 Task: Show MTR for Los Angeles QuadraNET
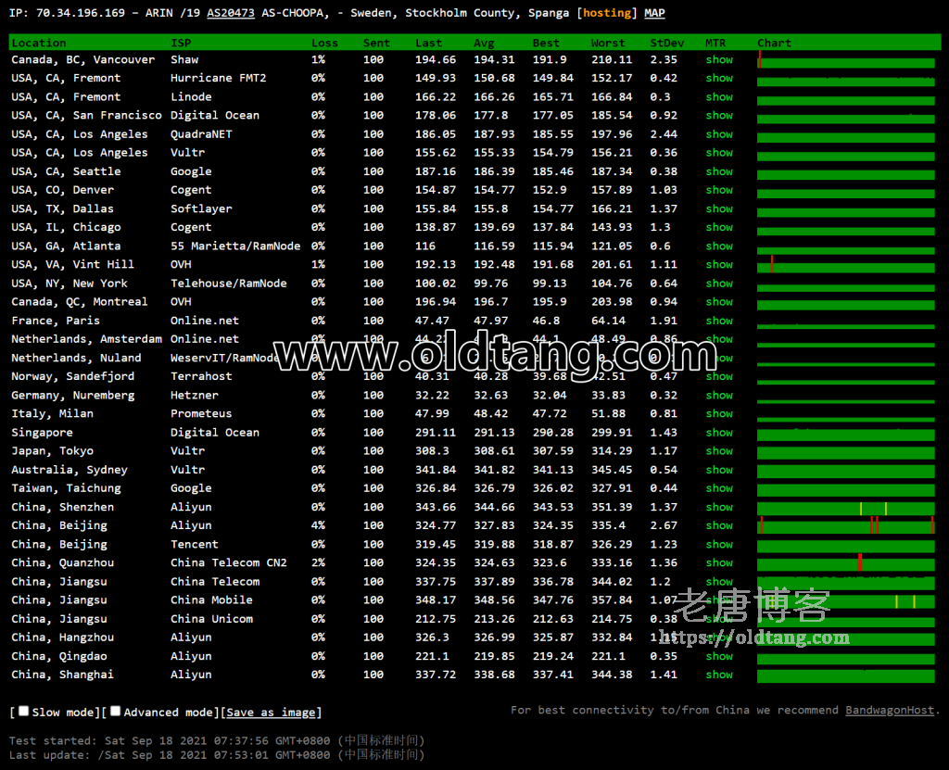point(719,134)
